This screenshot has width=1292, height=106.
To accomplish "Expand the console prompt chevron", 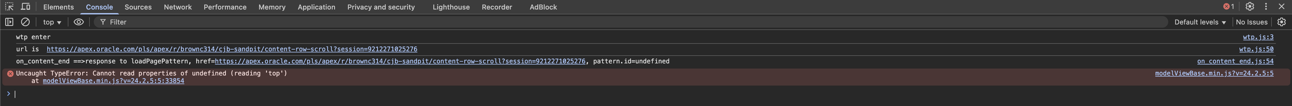I will pyautogui.click(x=8, y=94).
